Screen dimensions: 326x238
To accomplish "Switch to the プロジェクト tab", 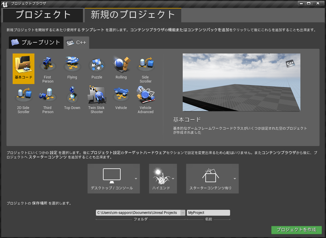I will coord(43,15).
